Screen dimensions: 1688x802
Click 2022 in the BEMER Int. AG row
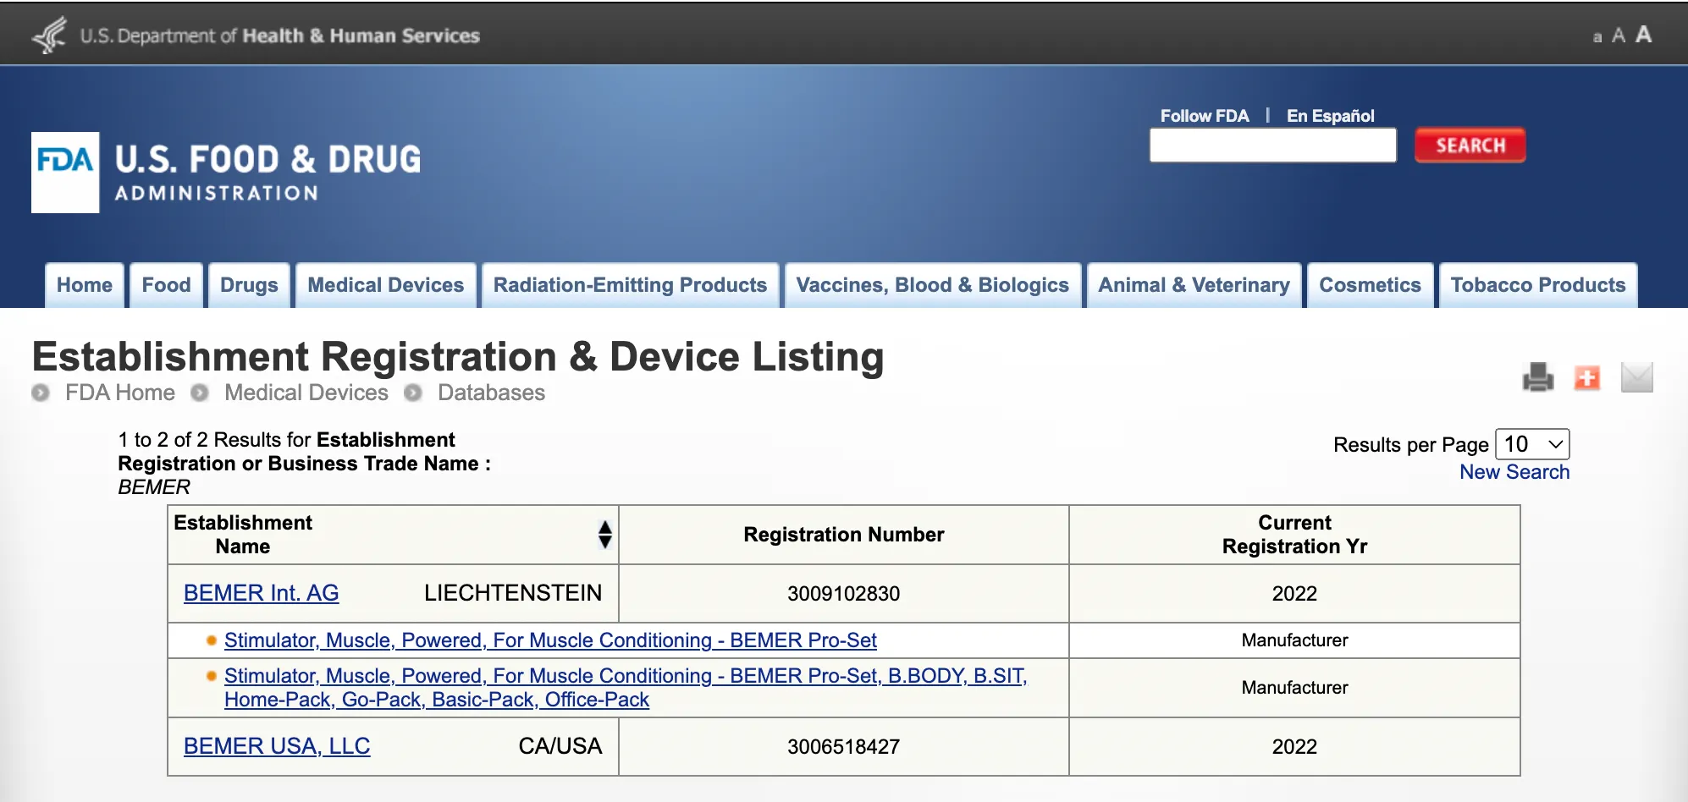click(x=1294, y=593)
